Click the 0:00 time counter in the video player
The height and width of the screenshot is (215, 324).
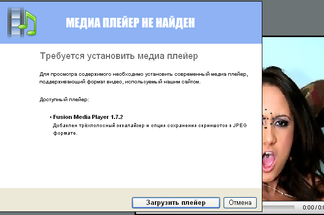click(x=313, y=207)
